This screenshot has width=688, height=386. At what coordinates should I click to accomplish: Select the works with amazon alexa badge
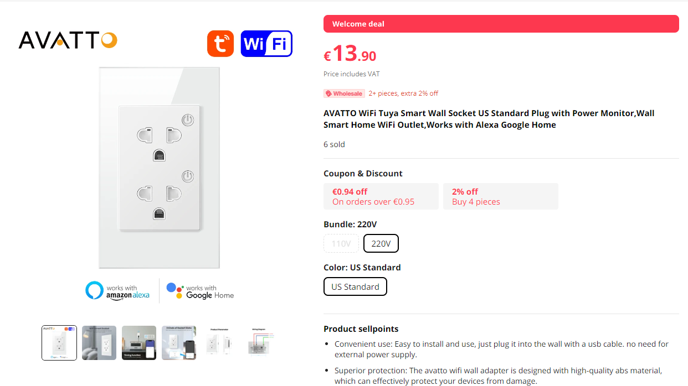pyautogui.click(x=118, y=290)
